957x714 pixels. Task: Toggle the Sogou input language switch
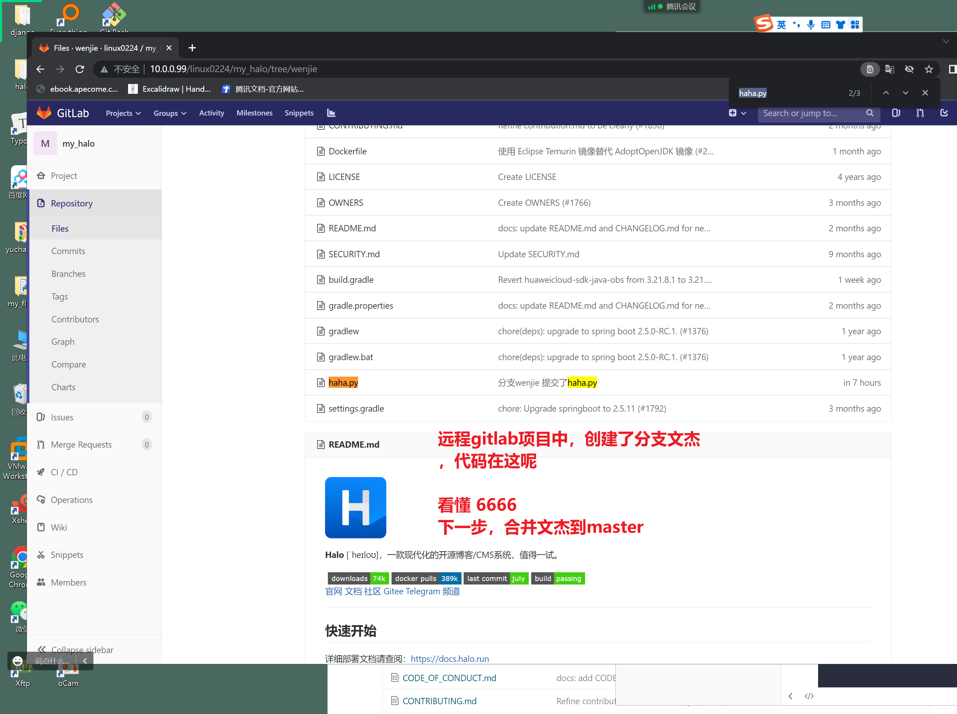pyautogui.click(x=781, y=24)
